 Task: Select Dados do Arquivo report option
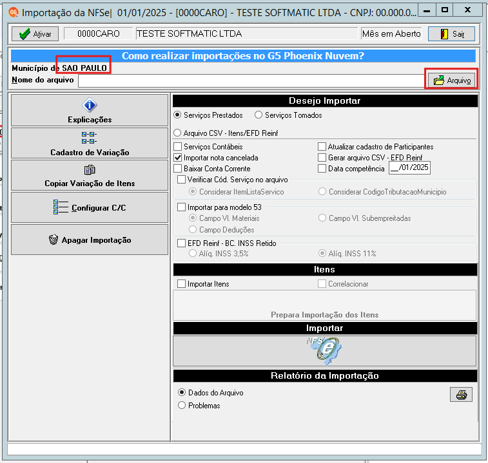point(211,392)
